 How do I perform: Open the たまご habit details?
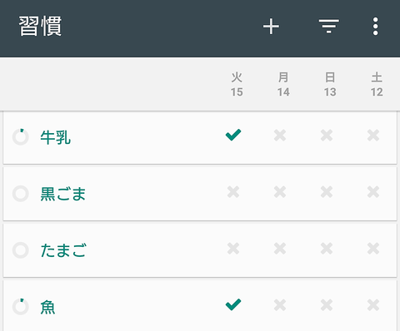pyautogui.click(x=63, y=250)
